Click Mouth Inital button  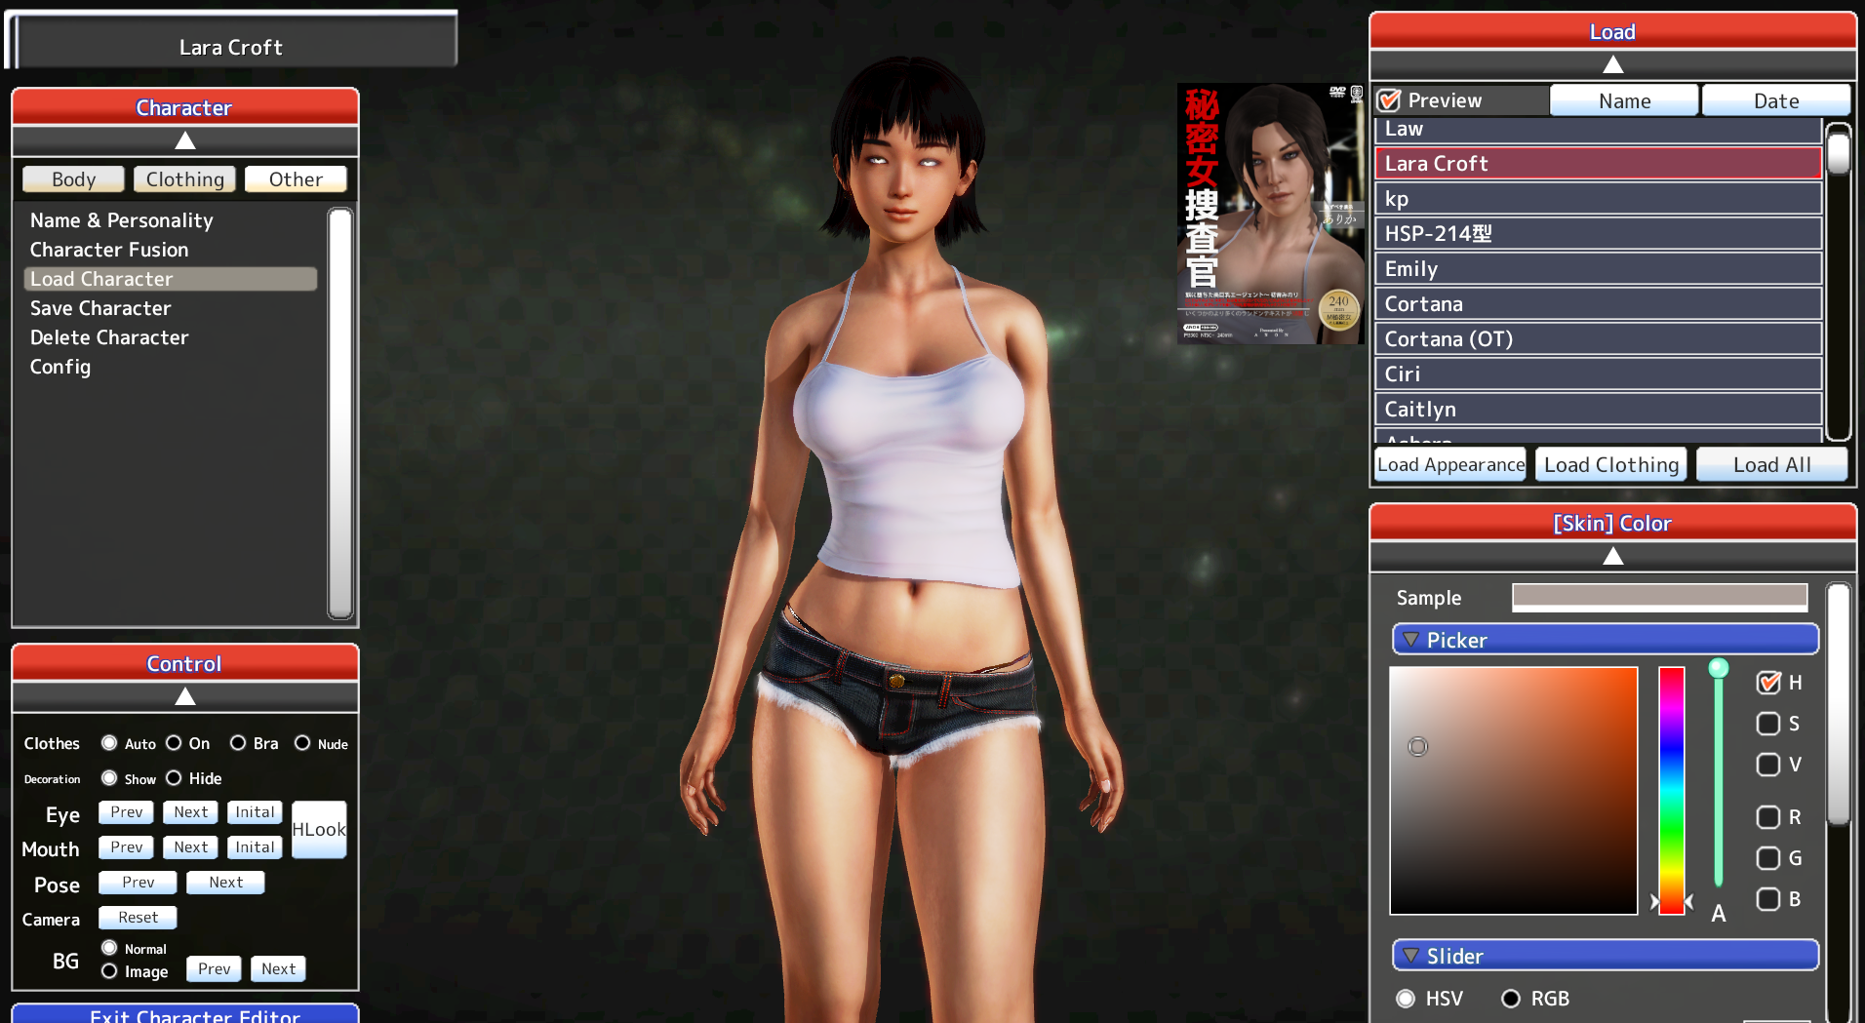(x=255, y=847)
